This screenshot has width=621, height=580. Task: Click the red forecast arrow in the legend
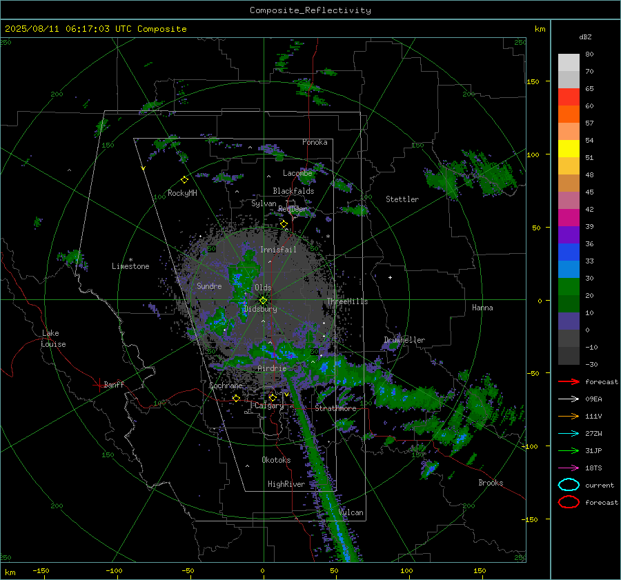click(569, 381)
